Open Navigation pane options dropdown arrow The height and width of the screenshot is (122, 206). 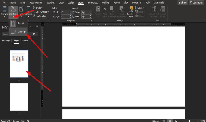click(x=31, y=26)
